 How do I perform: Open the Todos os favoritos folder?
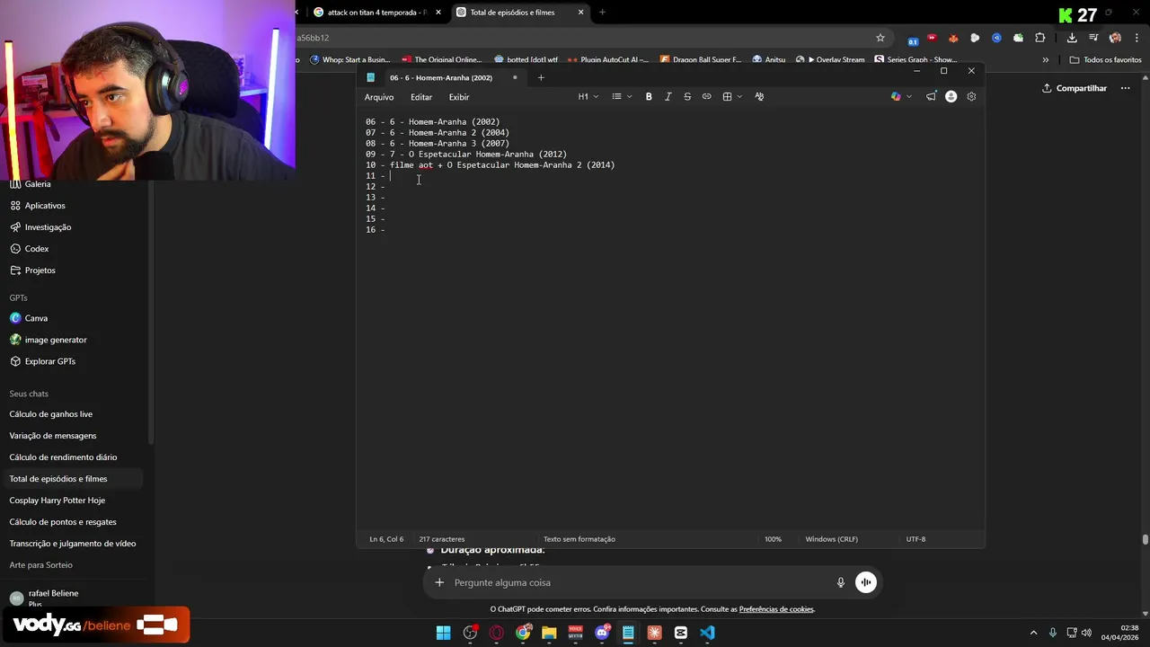(x=1105, y=59)
